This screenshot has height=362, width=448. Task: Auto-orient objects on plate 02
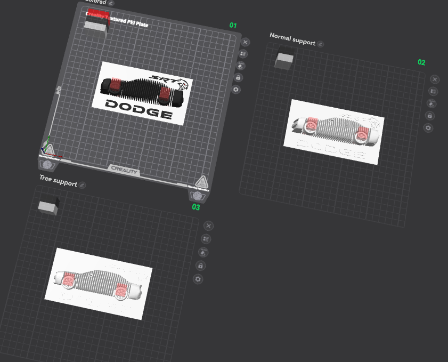point(431,103)
